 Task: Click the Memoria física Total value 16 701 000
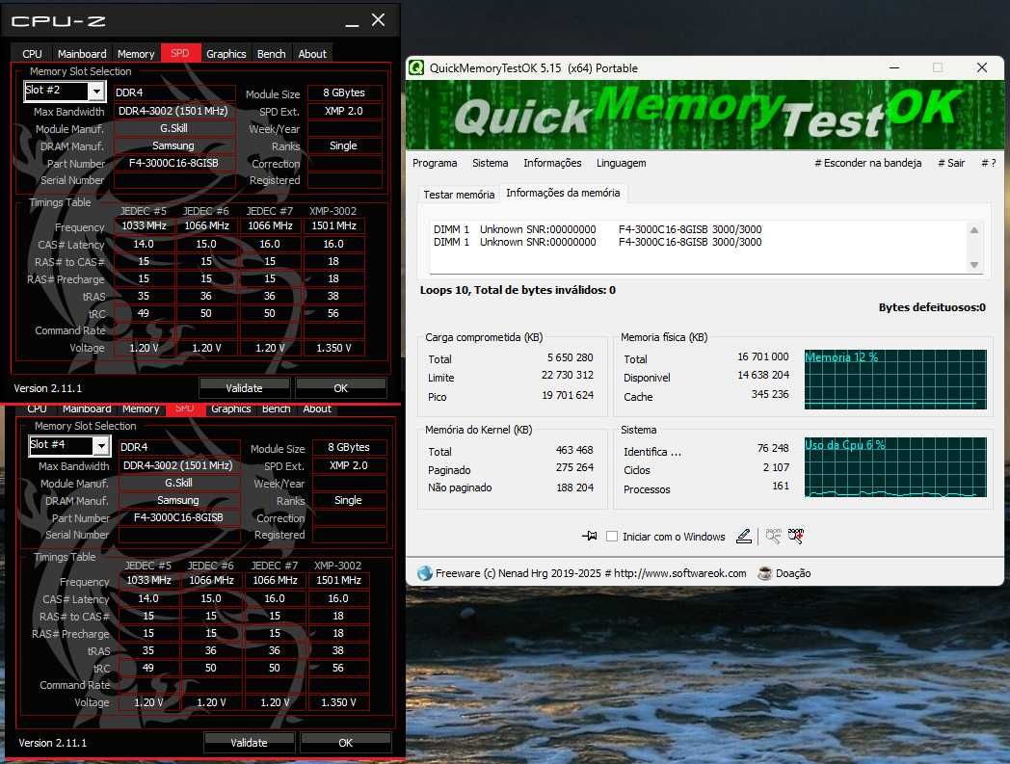762,356
